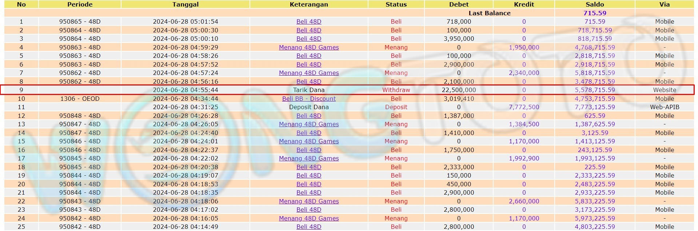Image resolution: width=698 pixels, height=231 pixels.
Task: Click the Periode column header
Action: click(x=80, y=4)
